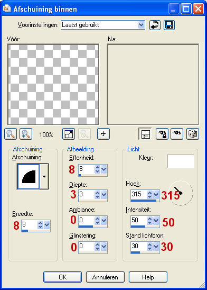207x290 pixels.
Task: Click the fit image to window icon
Action: coord(69,134)
